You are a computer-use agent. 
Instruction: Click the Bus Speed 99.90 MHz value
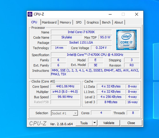(65, 97)
